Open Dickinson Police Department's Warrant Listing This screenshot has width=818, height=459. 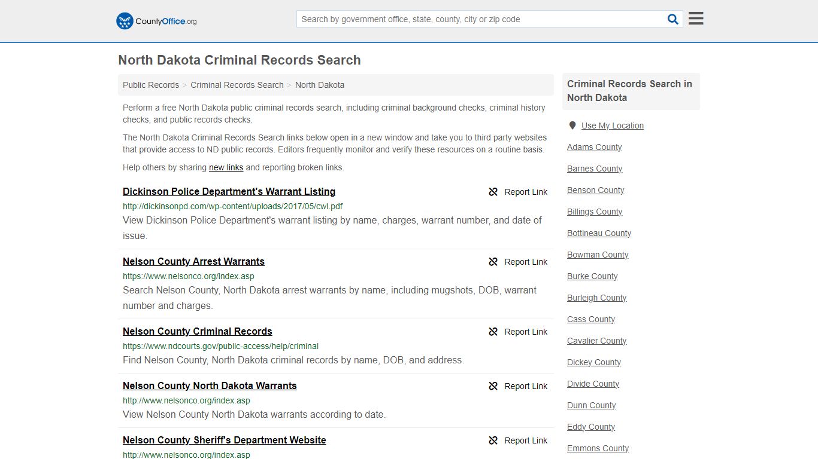(229, 191)
